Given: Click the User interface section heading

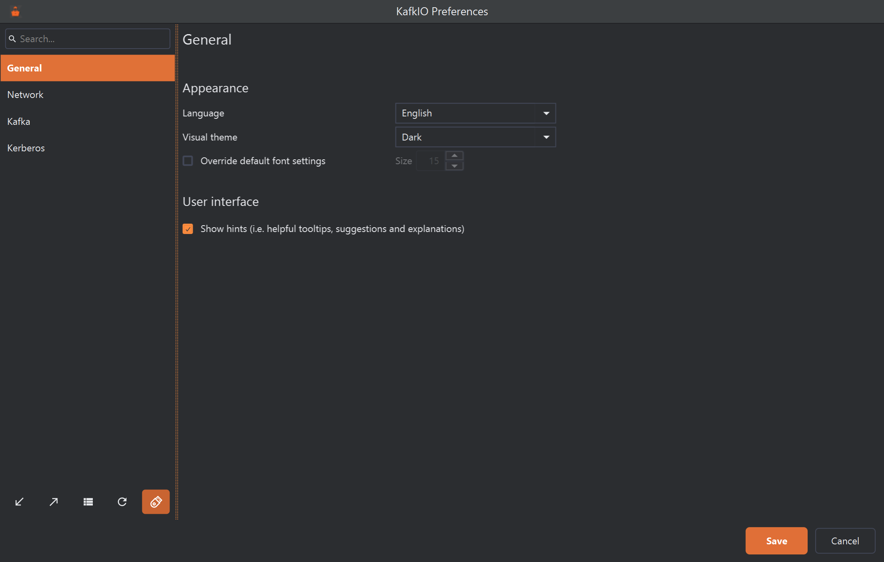Looking at the screenshot, I should (x=221, y=202).
